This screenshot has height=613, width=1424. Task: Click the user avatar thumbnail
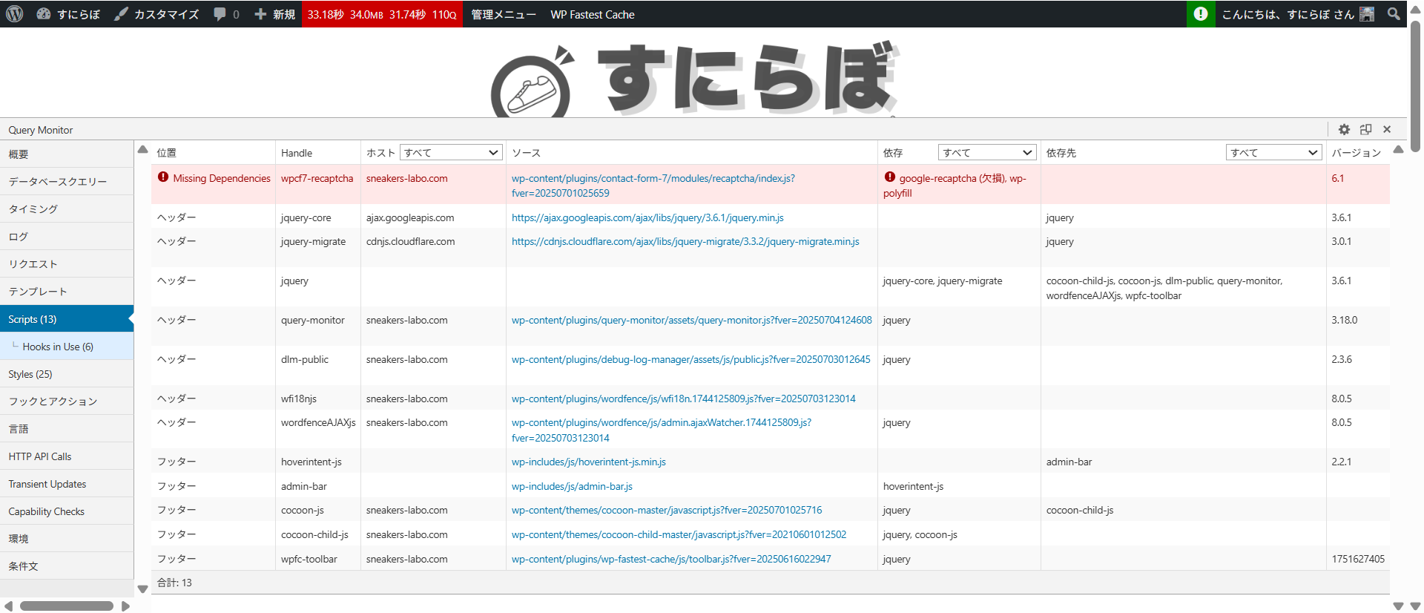point(1367,14)
